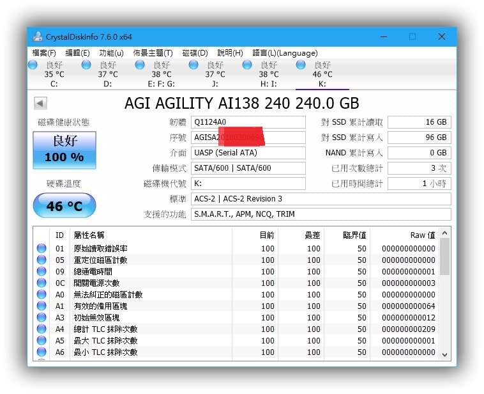The width and height of the screenshot is (484, 394).
Task: Click status orb for attribute 05
Action: 42,260
